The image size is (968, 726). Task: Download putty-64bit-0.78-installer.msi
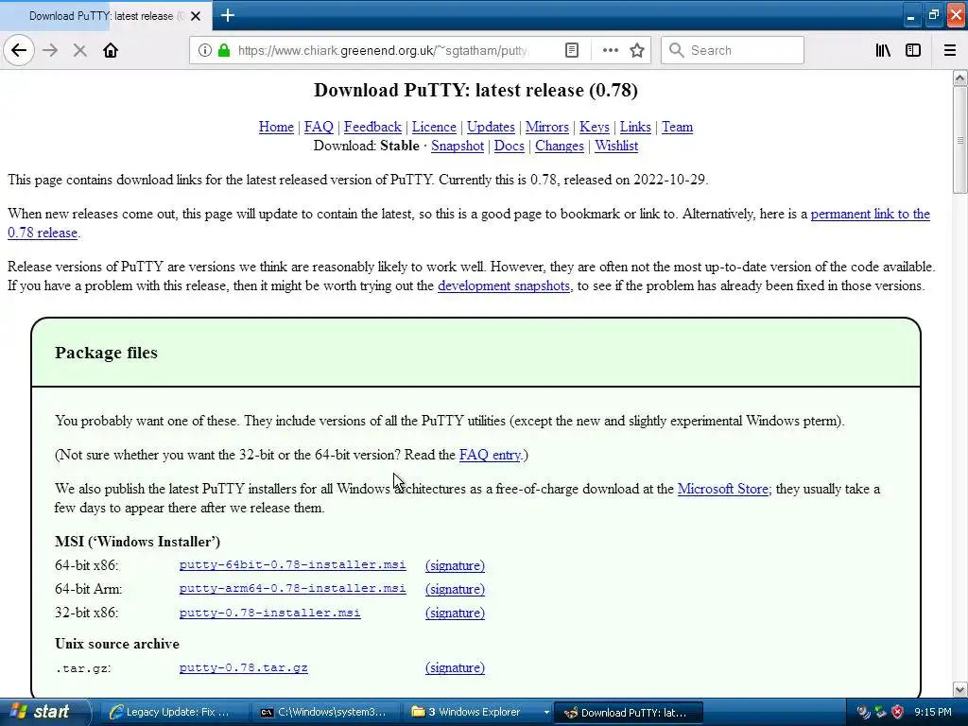tap(293, 565)
